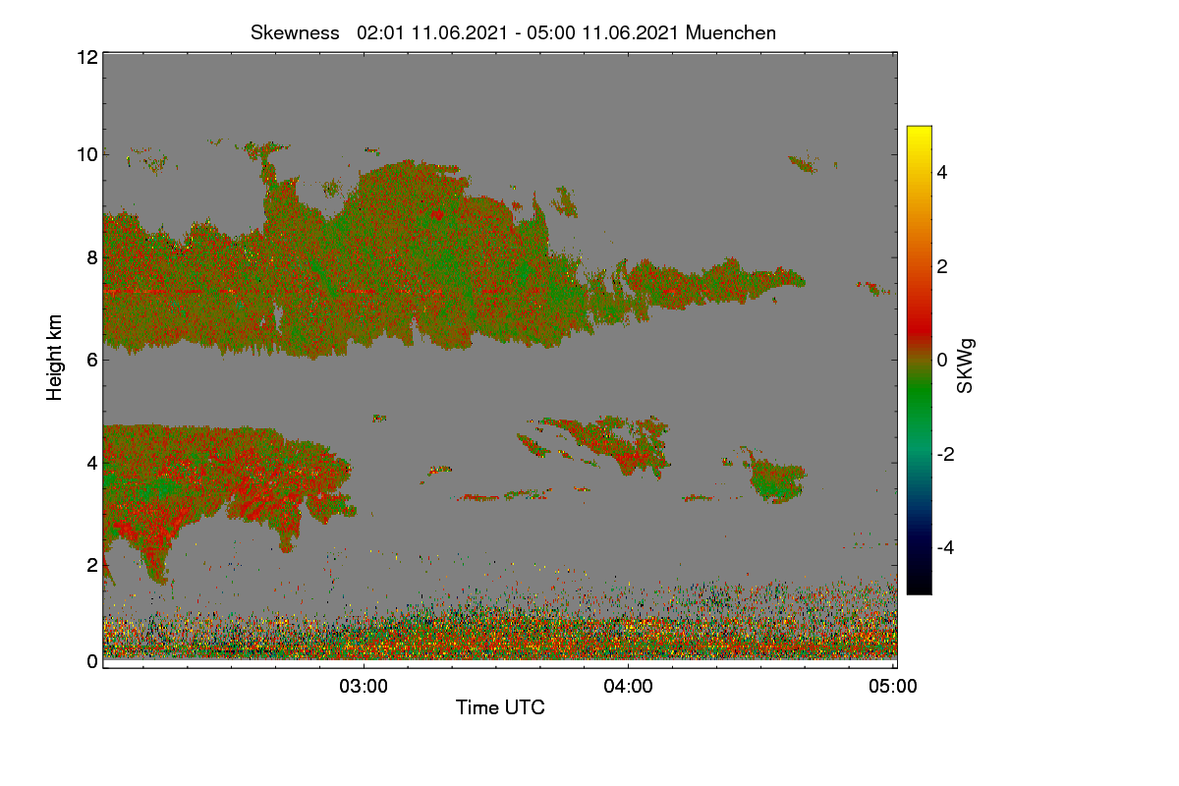Click the 04:00 time axis label

coord(629,687)
